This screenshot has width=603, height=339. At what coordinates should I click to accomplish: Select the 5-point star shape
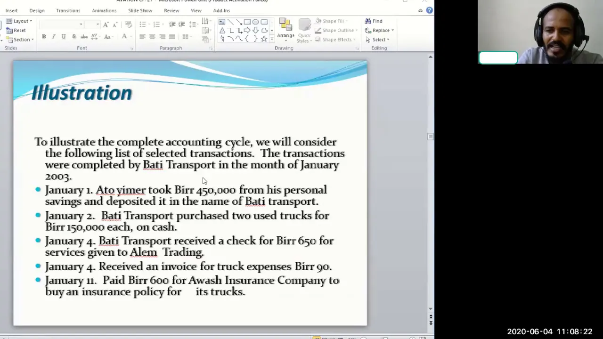point(264,39)
